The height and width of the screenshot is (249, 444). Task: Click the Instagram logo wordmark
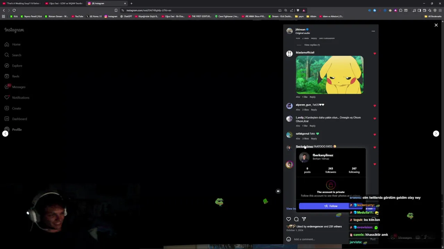[14, 30]
